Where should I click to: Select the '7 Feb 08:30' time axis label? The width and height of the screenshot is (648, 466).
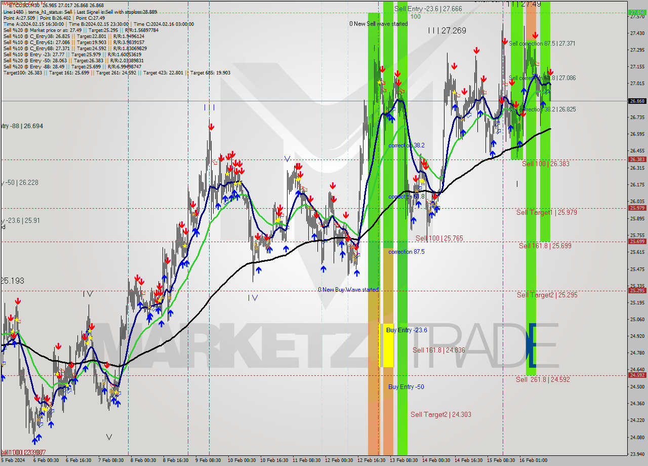point(110,460)
